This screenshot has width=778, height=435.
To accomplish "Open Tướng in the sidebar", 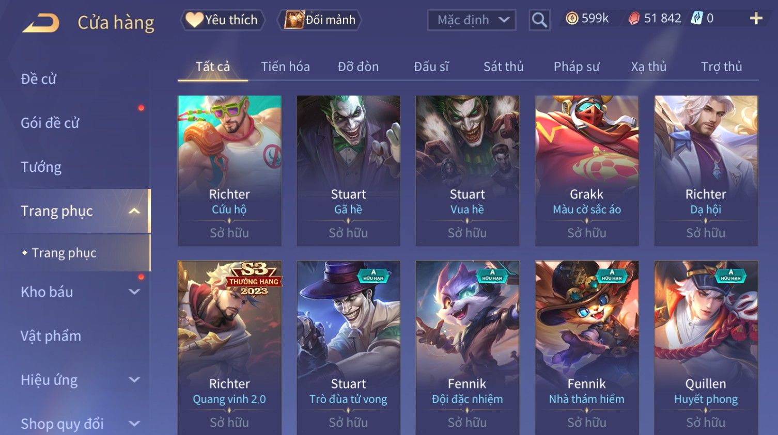I will point(41,167).
